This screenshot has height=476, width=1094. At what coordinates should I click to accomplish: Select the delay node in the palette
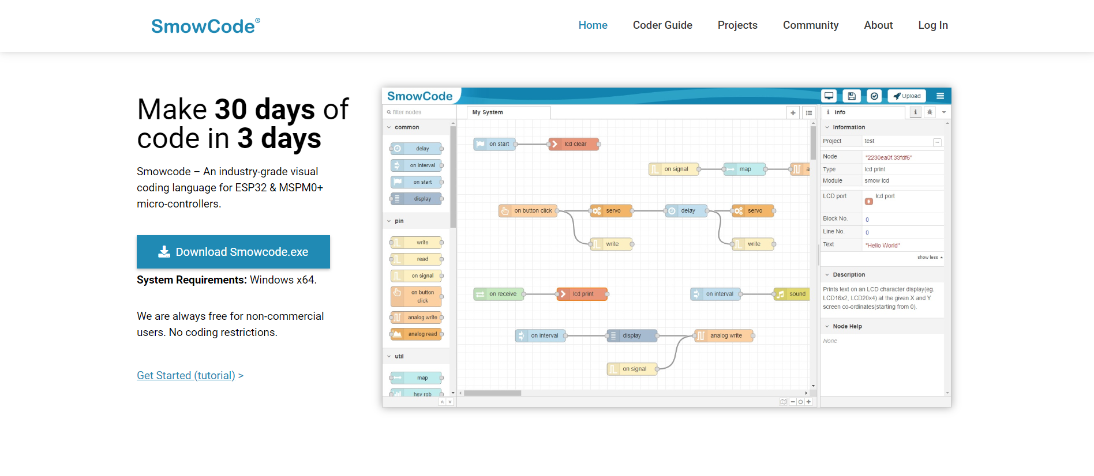point(417,149)
